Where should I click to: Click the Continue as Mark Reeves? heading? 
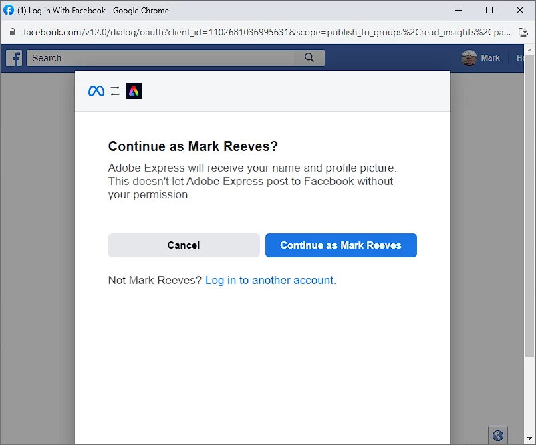pyautogui.click(x=192, y=146)
